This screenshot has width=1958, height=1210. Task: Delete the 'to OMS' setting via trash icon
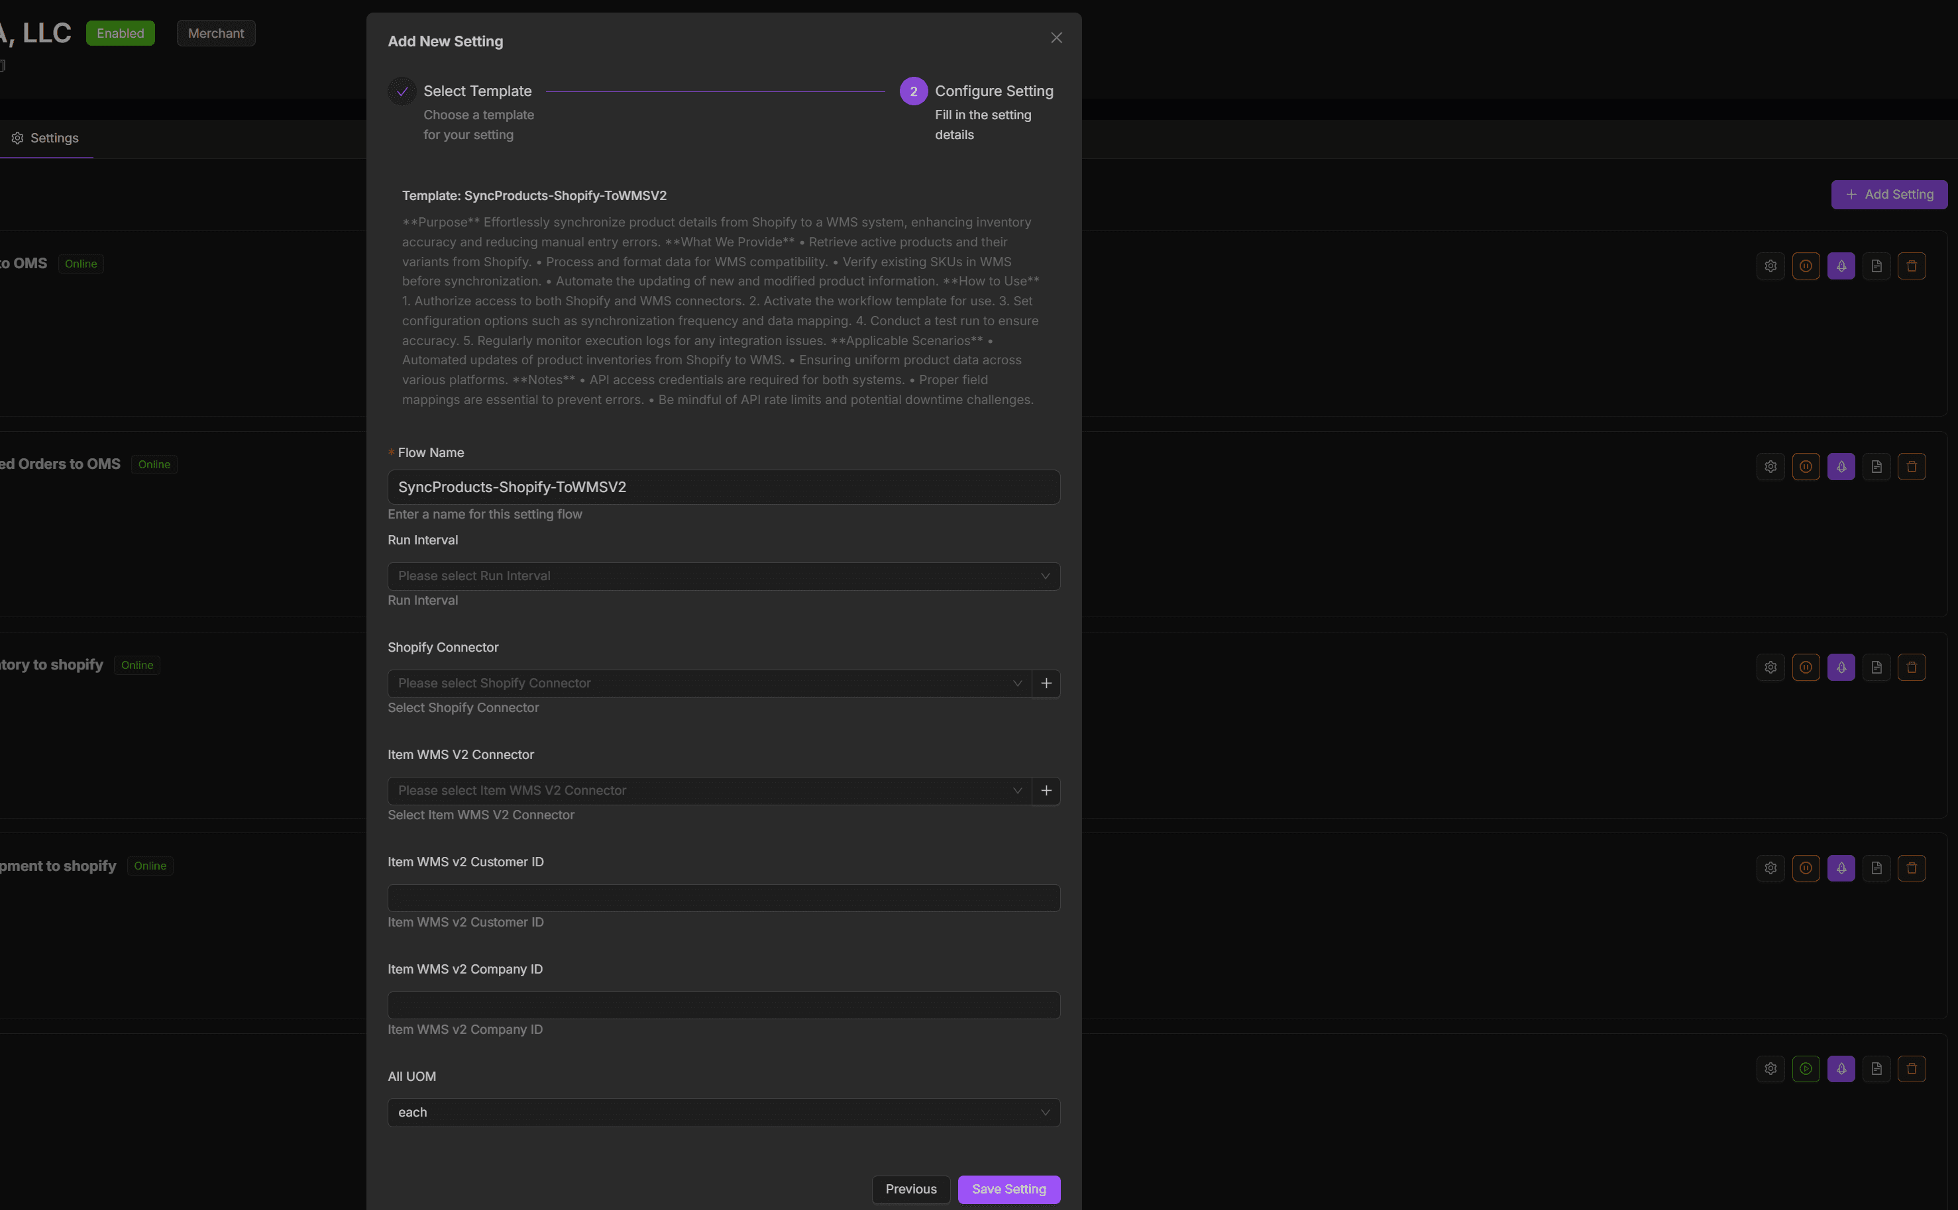click(1911, 266)
